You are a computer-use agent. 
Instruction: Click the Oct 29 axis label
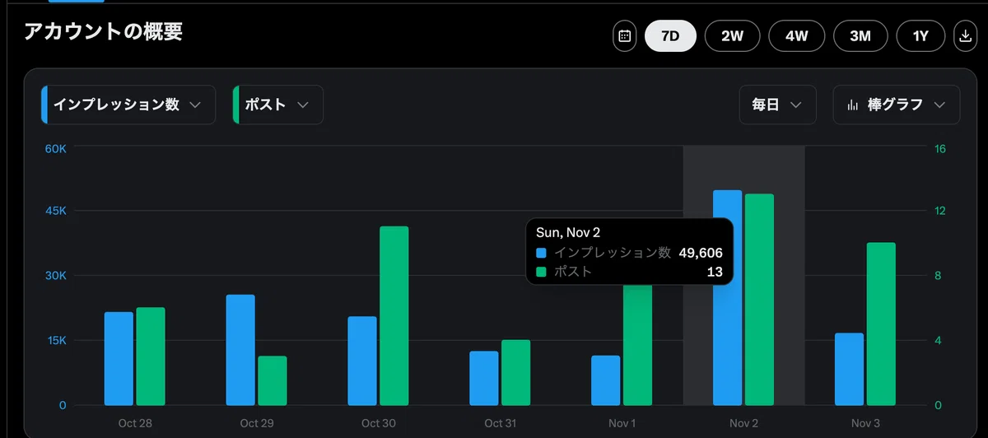click(x=257, y=423)
